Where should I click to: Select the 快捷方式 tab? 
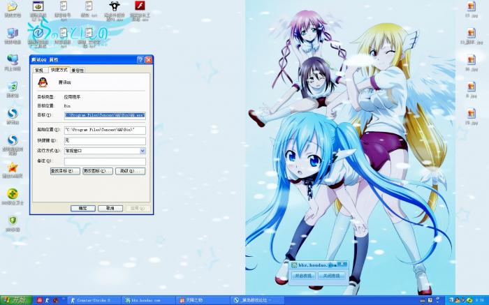(59, 70)
